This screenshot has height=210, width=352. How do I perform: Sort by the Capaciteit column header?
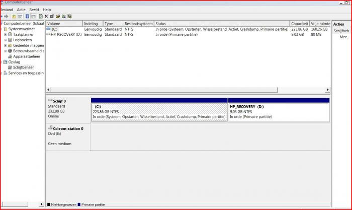click(x=300, y=24)
